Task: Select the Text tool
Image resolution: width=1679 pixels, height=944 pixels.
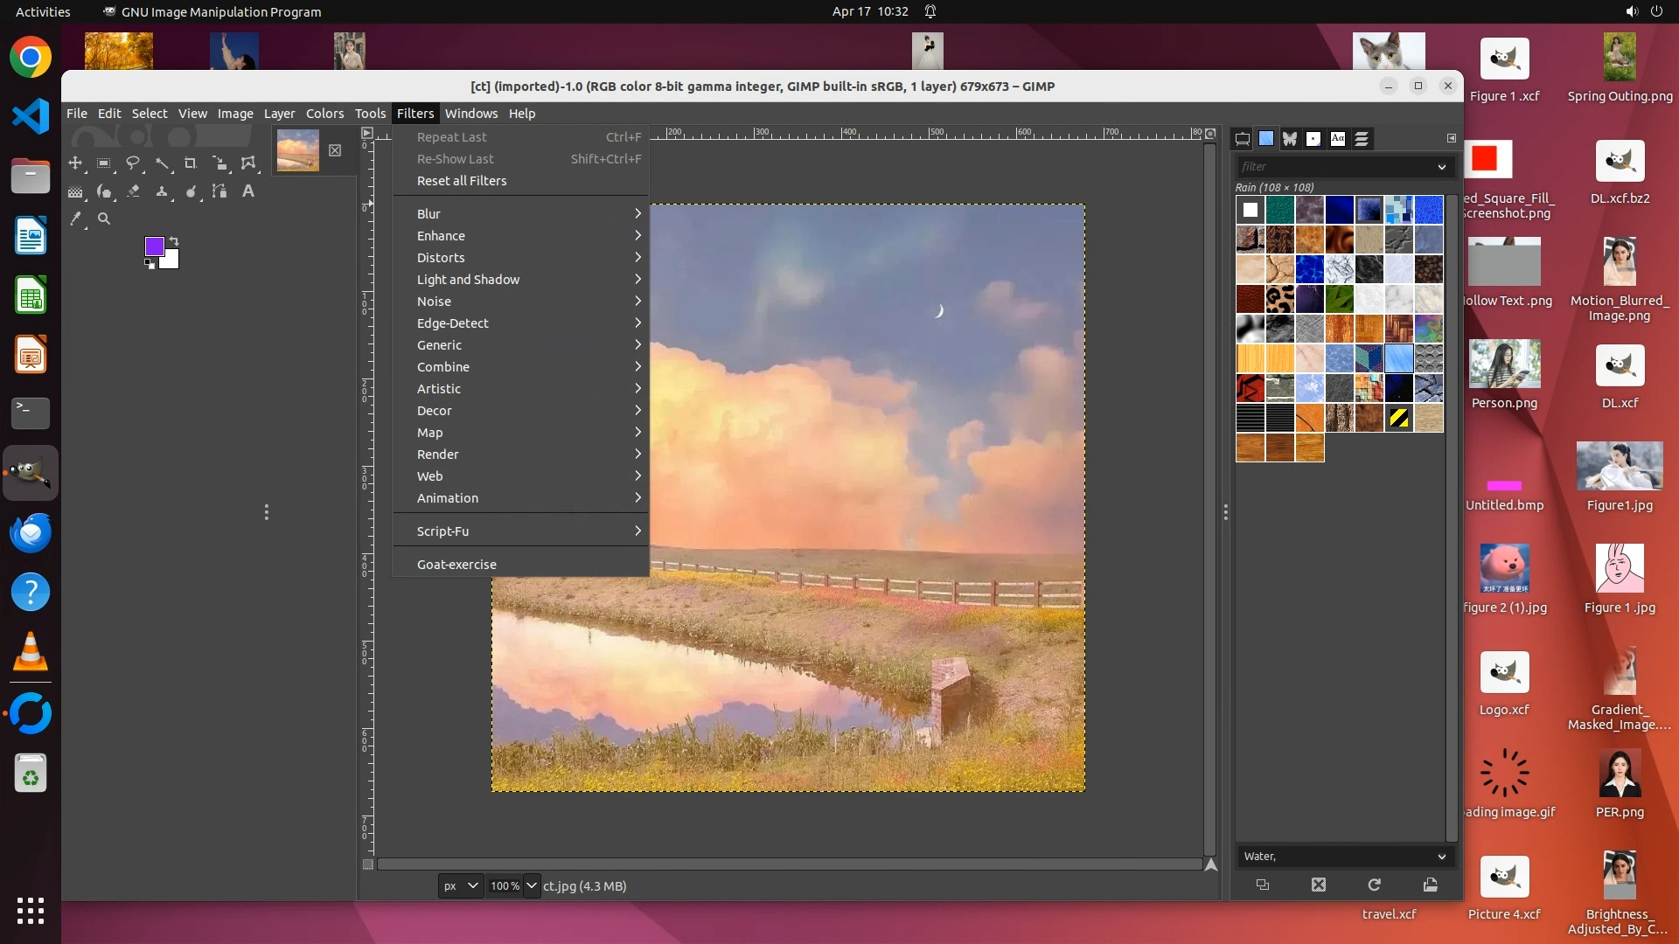Action: point(248,191)
